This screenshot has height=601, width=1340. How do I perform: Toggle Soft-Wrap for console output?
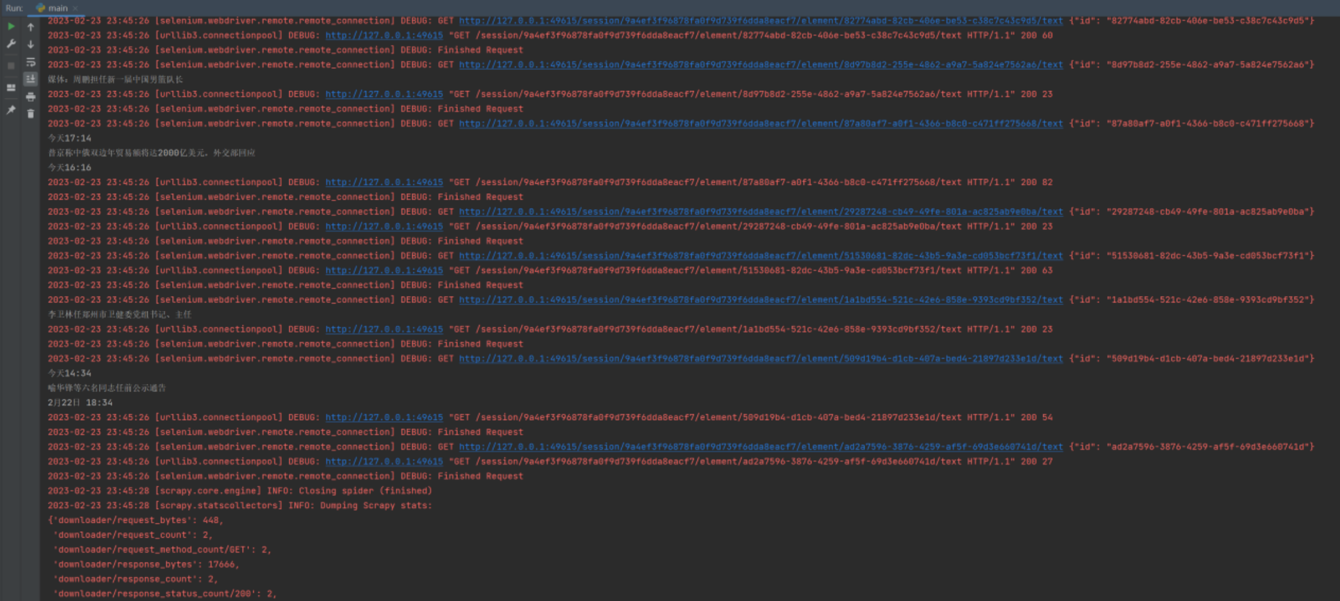(31, 62)
